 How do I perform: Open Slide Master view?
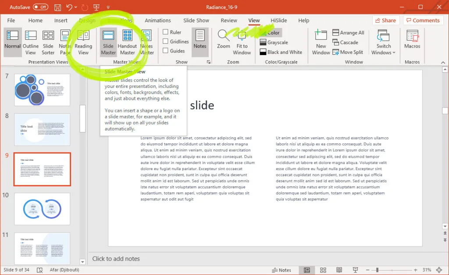point(108,42)
